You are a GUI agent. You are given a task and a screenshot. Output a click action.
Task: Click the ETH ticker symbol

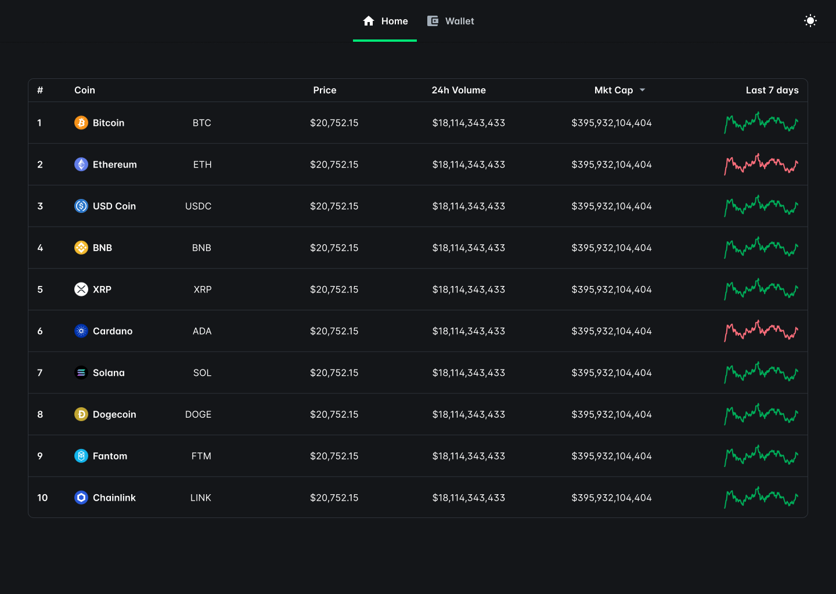point(203,164)
